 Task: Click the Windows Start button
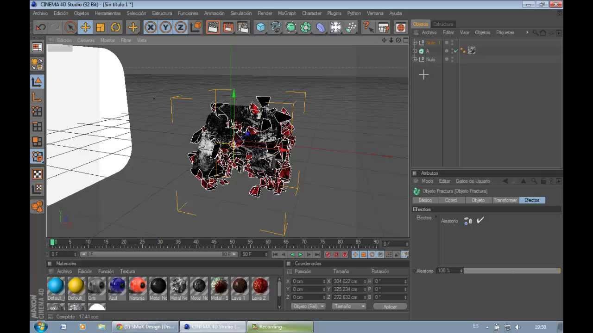pyautogui.click(x=40, y=327)
